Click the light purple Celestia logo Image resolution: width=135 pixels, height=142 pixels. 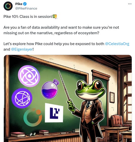(x=29, y=76)
